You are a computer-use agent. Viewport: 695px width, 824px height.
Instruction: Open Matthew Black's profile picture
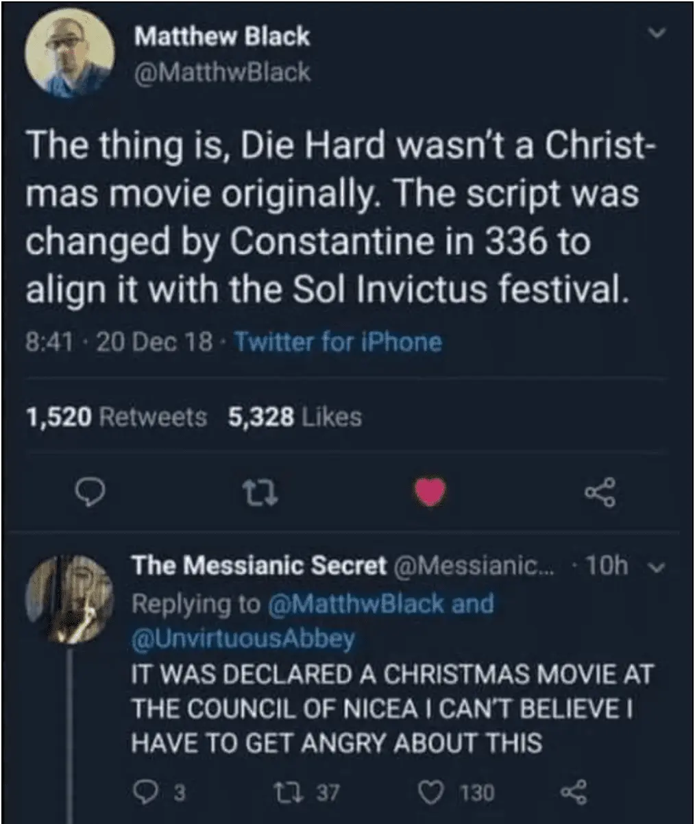point(69,53)
